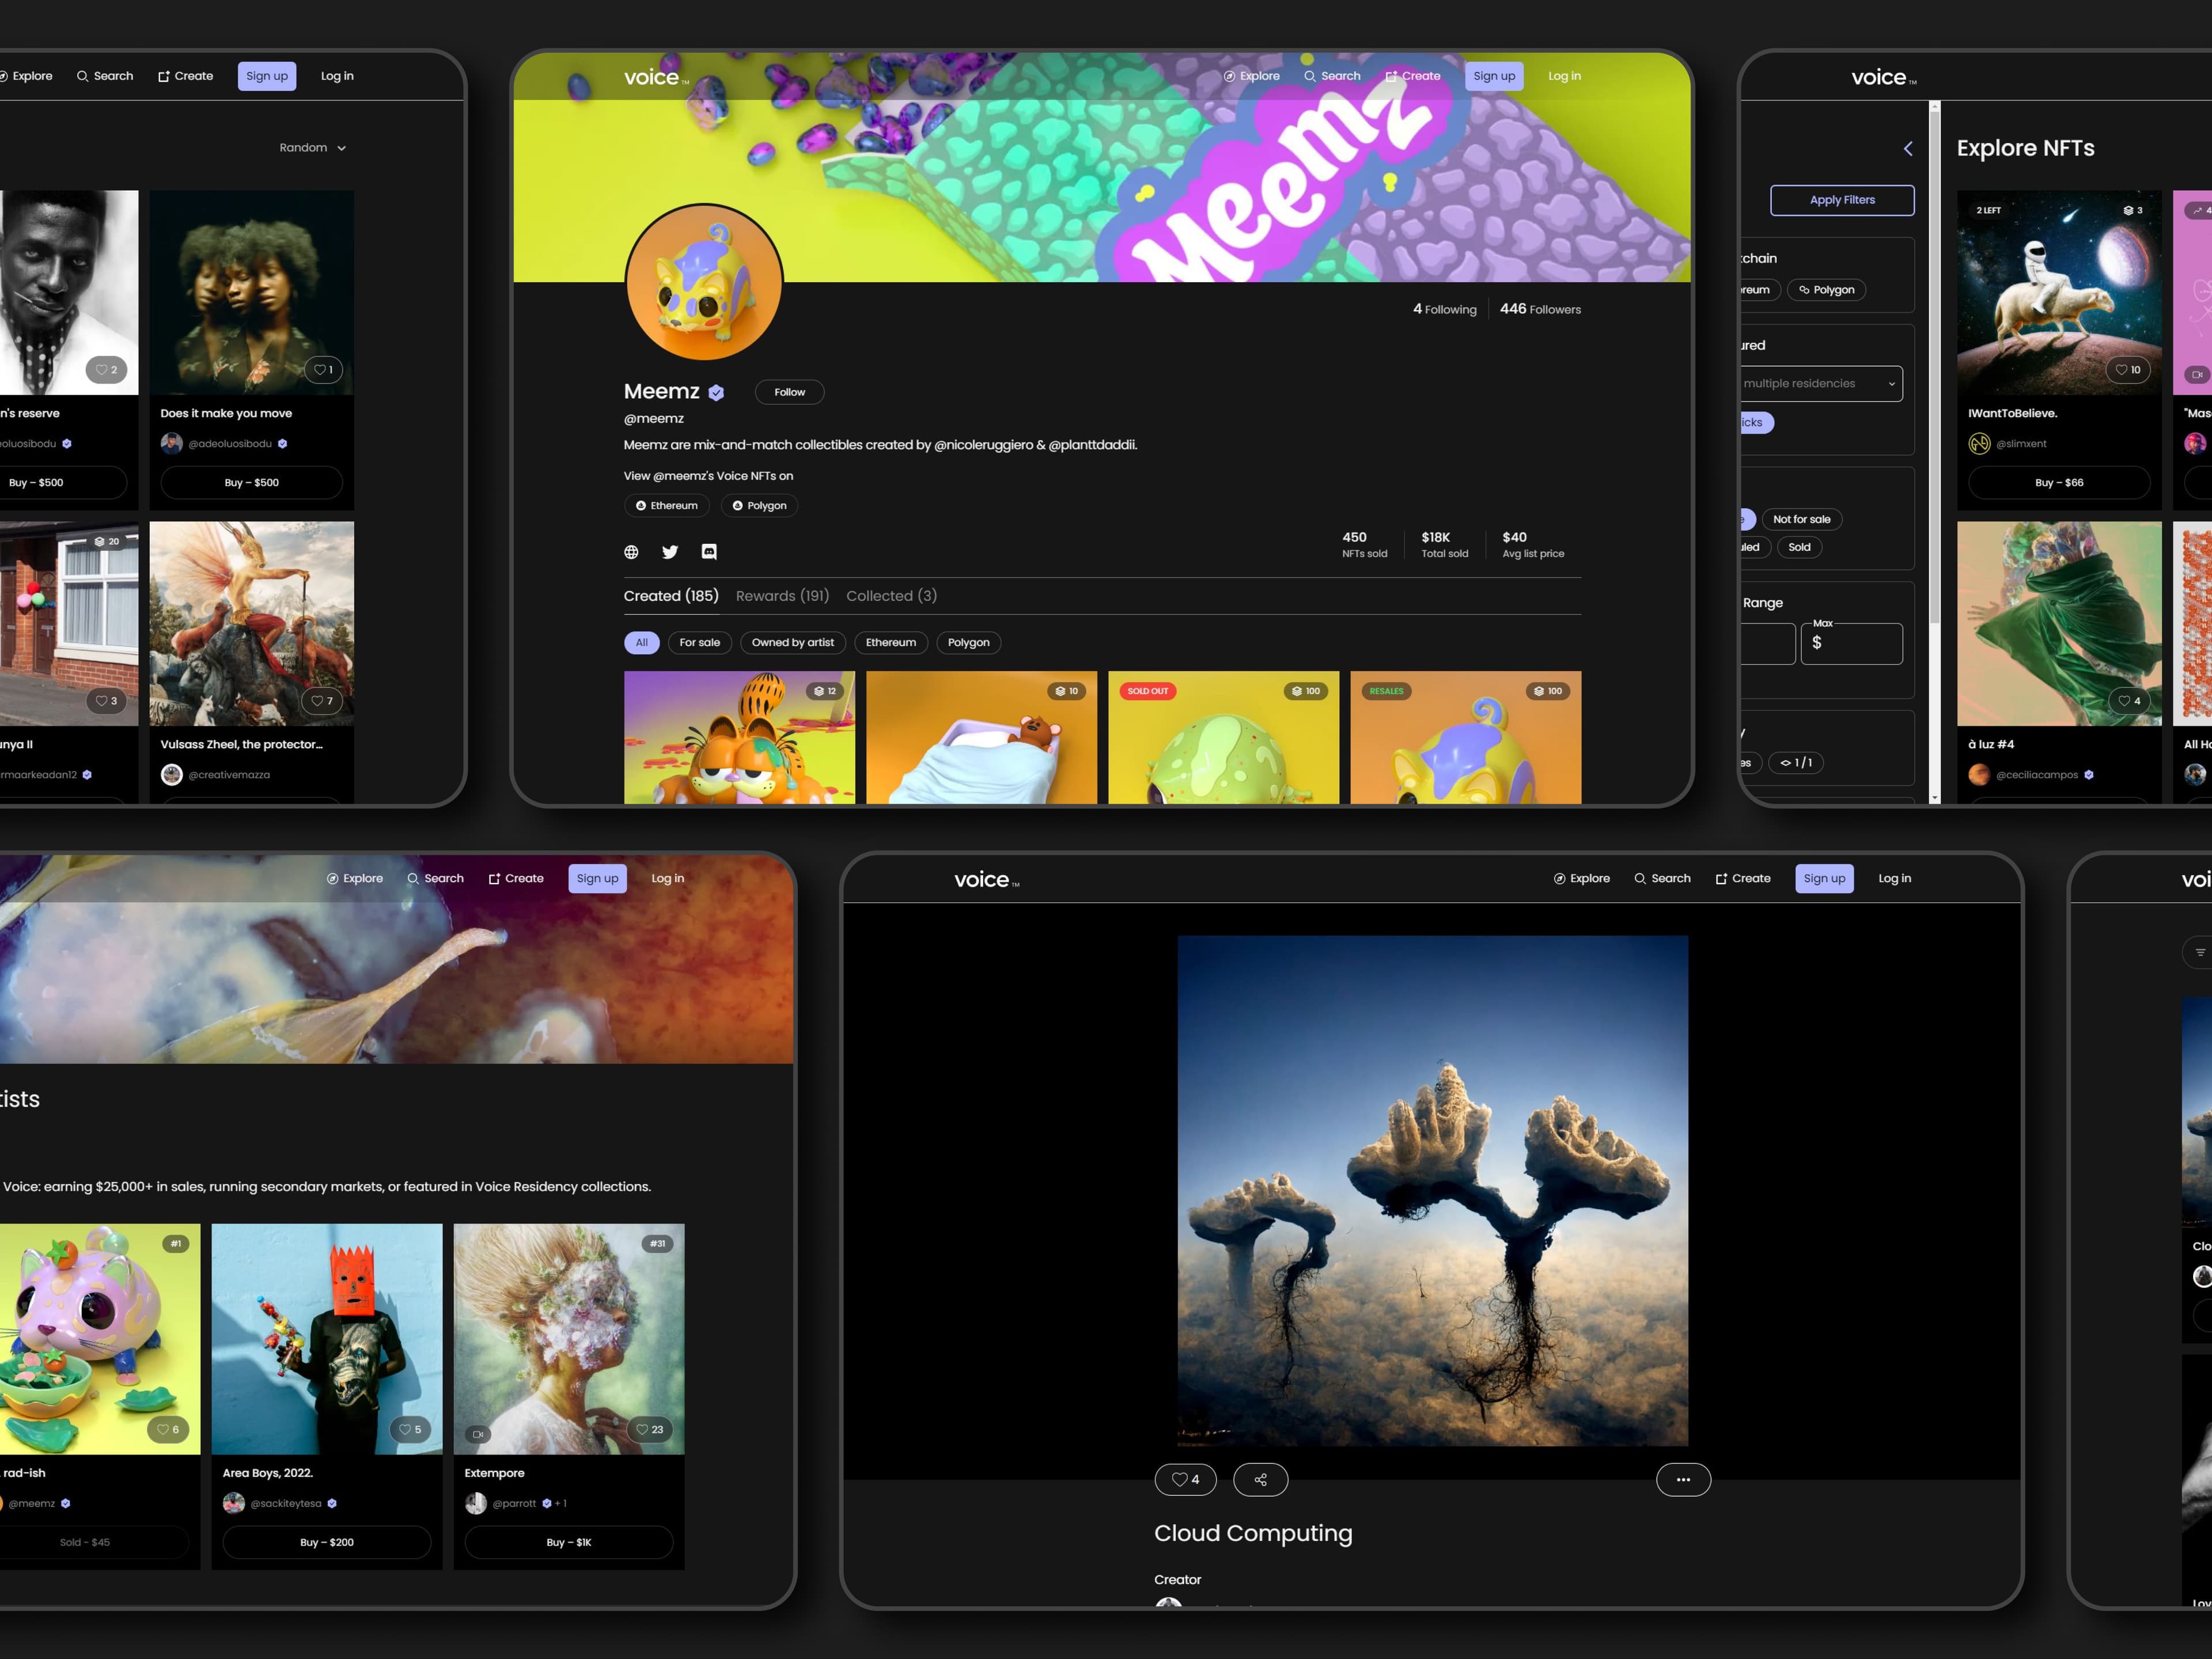Viewport: 2212px width, 1659px height.
Task: Click 'Buy – $66' on the IWantToBelieve. card
Action: 2059,483
